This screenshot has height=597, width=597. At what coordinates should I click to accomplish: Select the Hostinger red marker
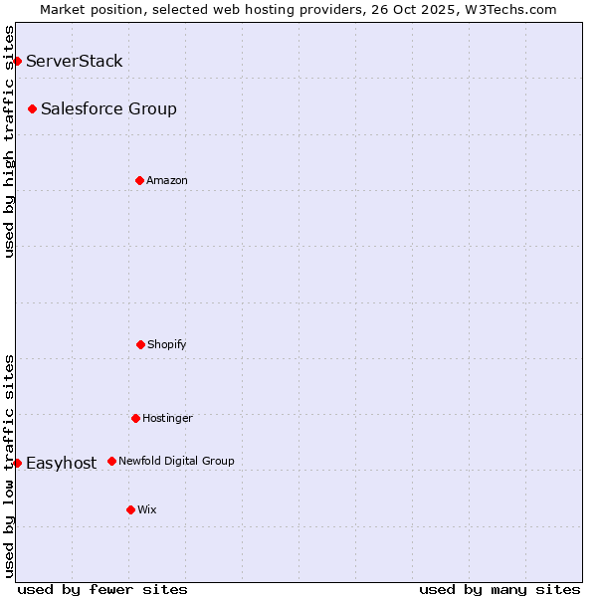136,418
